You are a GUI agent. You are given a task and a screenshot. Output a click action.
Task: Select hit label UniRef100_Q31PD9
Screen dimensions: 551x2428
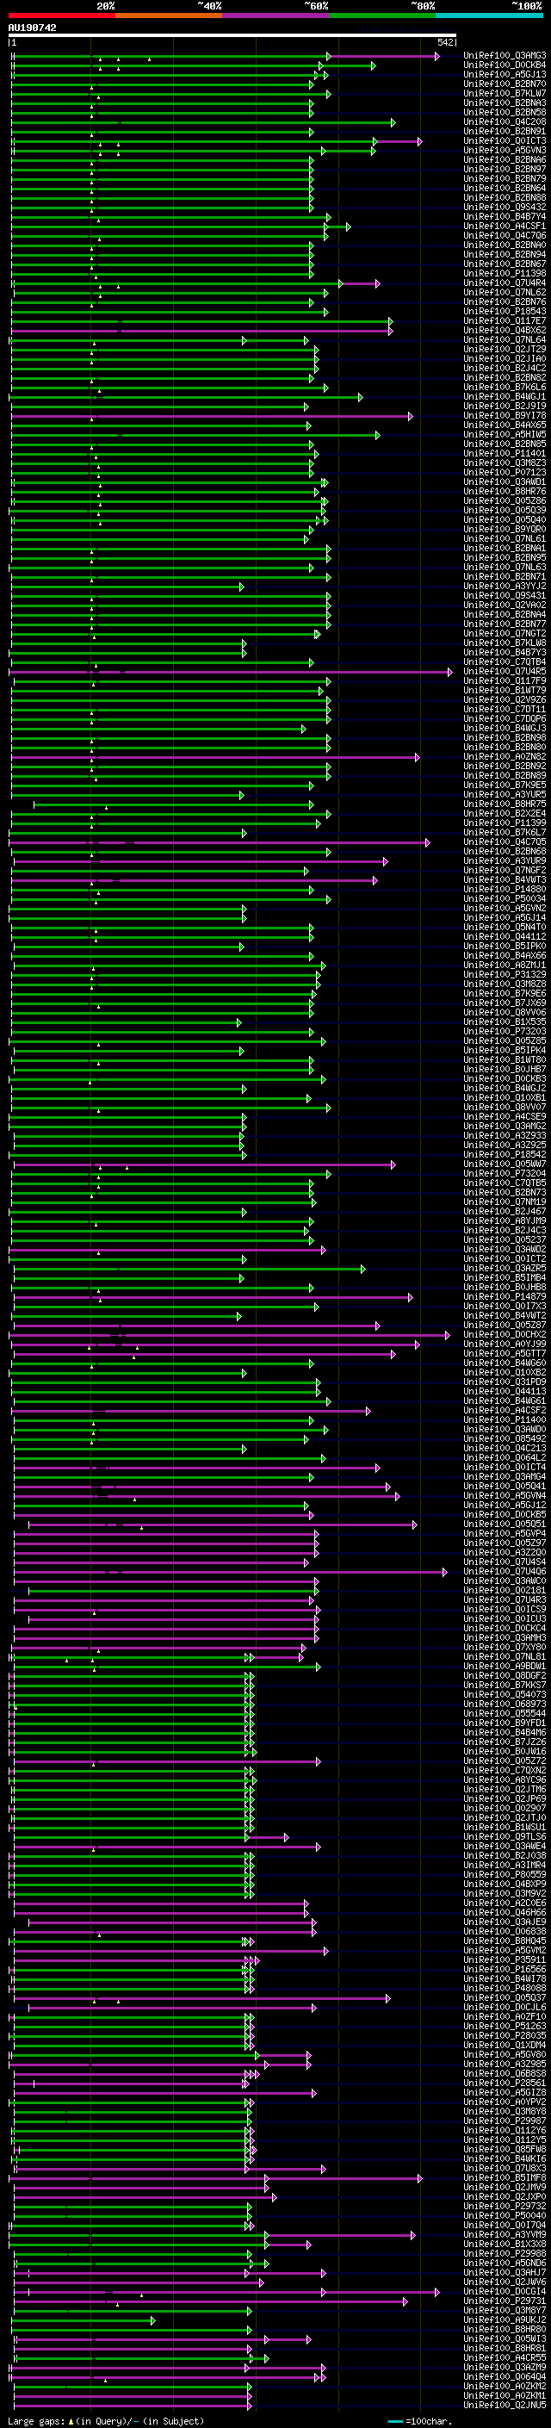(505, 1382)
